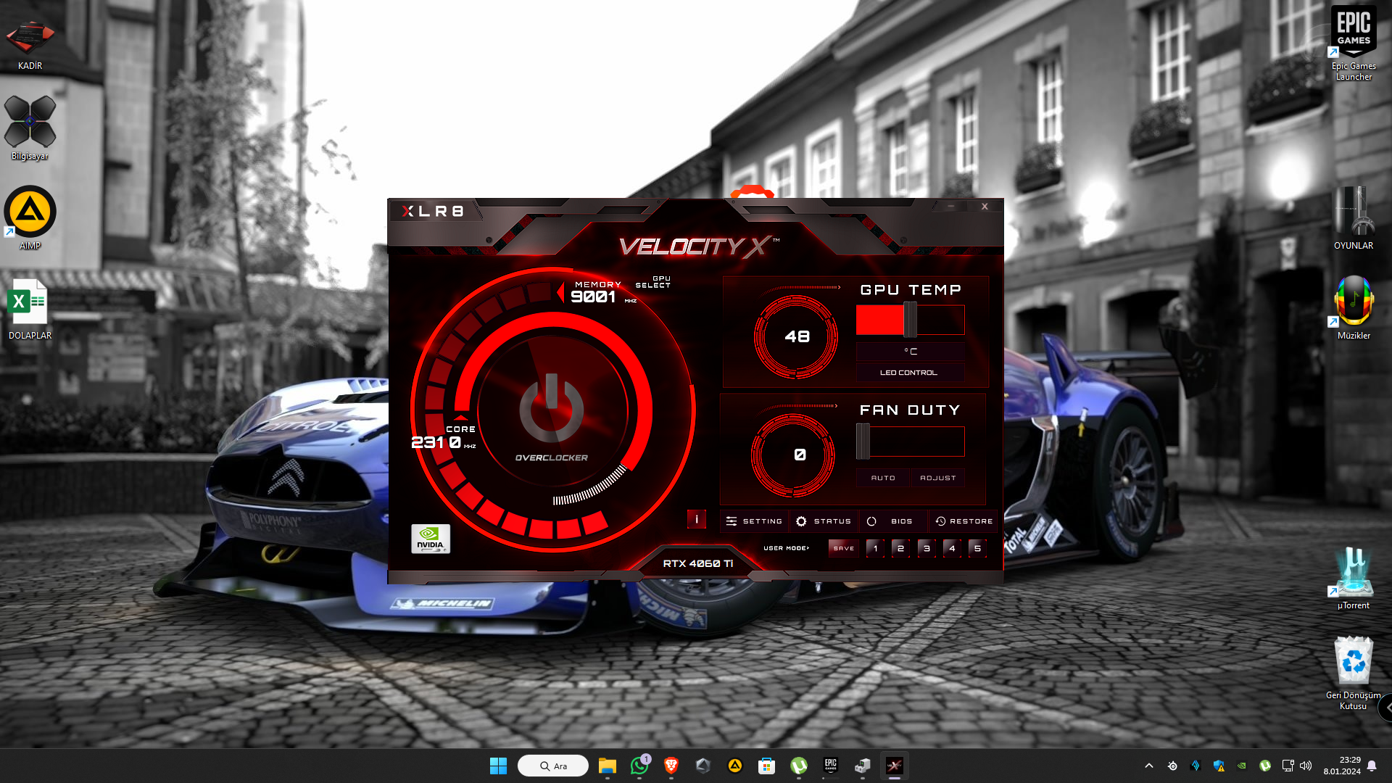1392x783 pixels.
Task: Open AIMP from the taskbar
Action: [x=735, y=766]
